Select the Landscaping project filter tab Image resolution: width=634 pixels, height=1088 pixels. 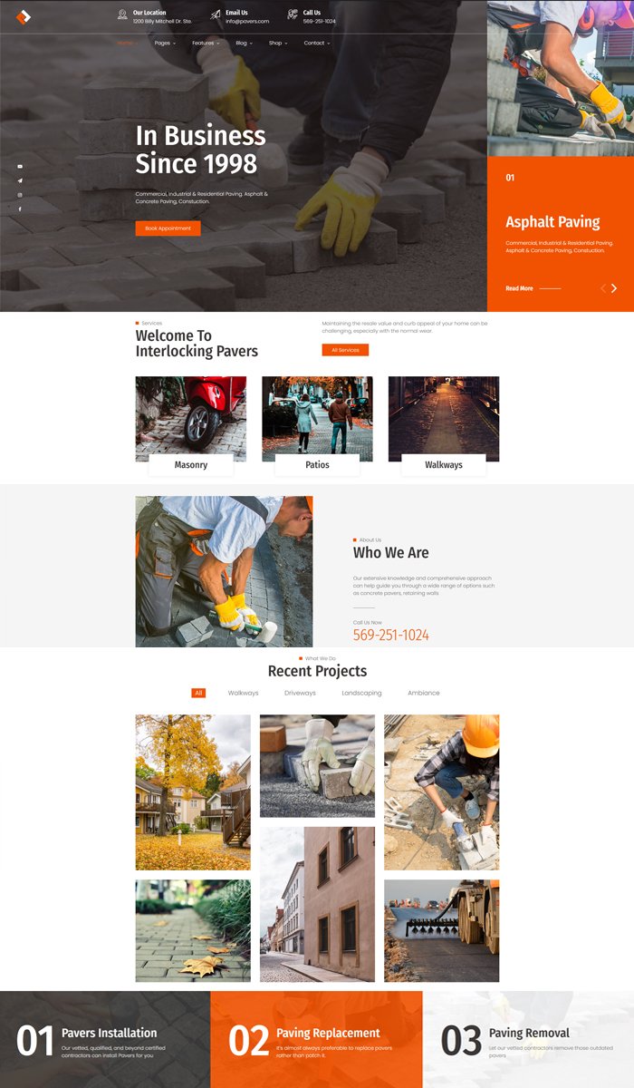tap(361, 693)
